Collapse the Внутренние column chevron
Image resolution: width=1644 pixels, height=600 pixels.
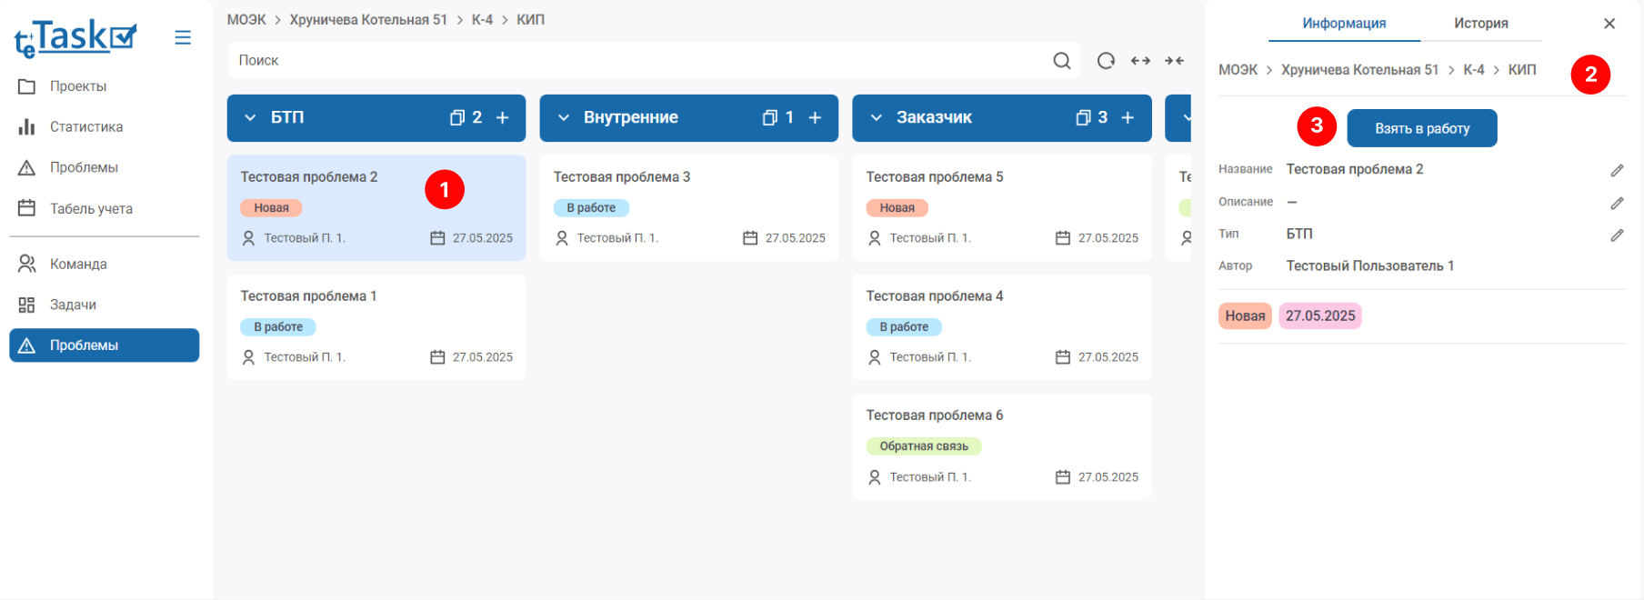564,118
